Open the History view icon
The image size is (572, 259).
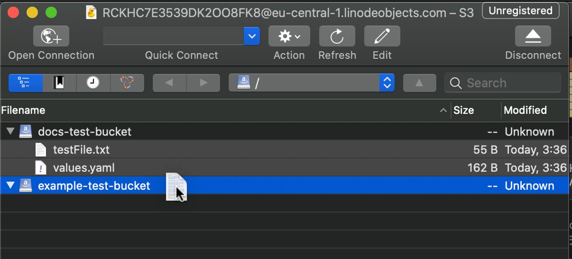pyautogui.click(x=93, y=82)
